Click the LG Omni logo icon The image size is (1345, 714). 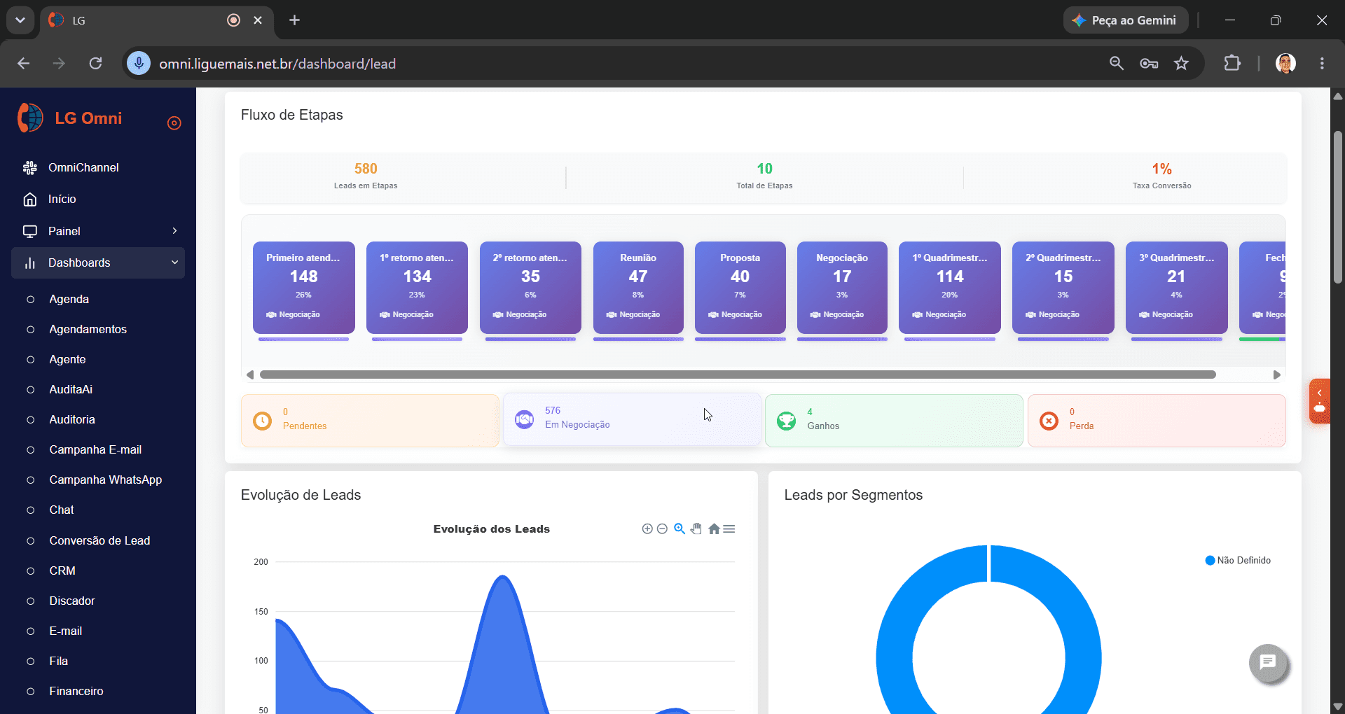click(x=31, y=118)
